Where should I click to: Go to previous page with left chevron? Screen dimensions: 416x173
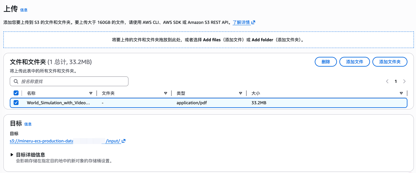387,81
